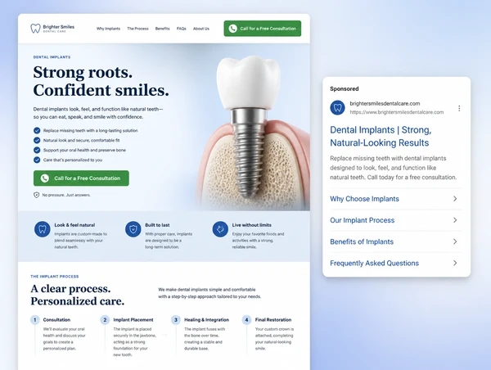Click hero Call for a Free Consultation button
The height and width of the screenshot is (370, 491).
81,178
